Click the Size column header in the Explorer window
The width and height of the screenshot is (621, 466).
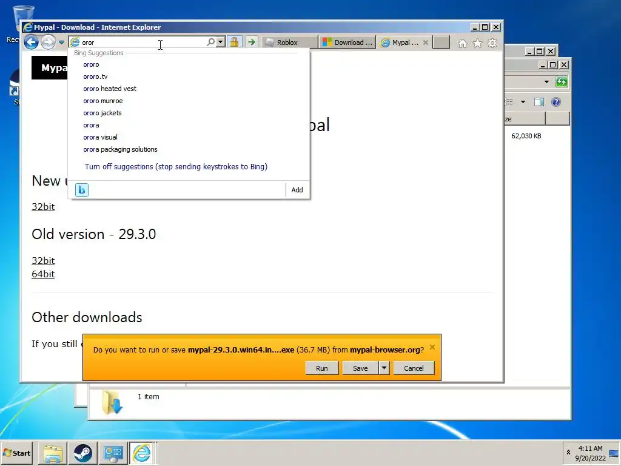pyautogui.click(x=525, y=119)
